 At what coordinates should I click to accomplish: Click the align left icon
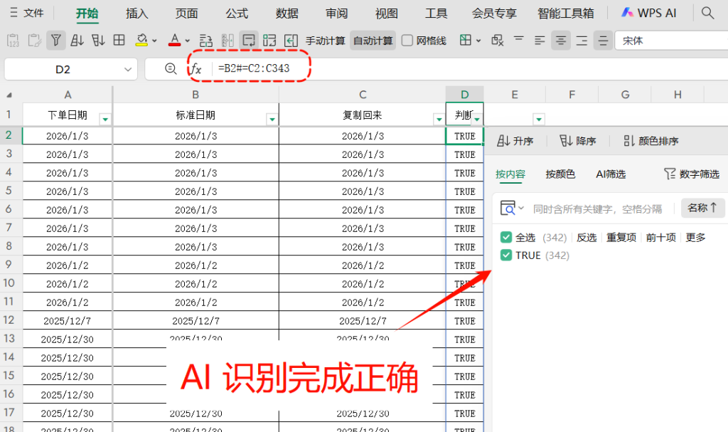tap(540, 41)
